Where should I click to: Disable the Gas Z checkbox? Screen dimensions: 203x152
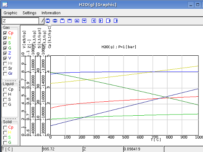coord(5,53)
